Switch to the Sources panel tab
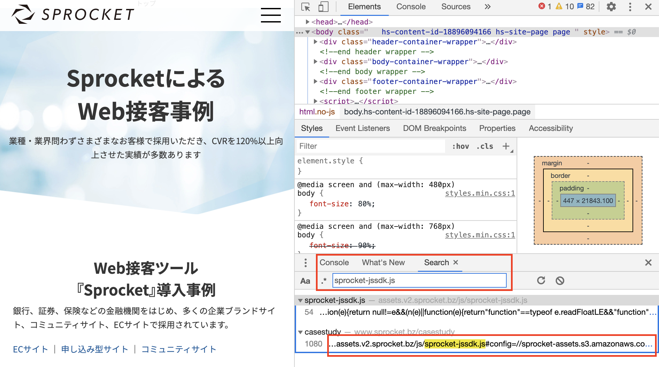The width and height of the screenshot is (659, 367). coord(456,7)
